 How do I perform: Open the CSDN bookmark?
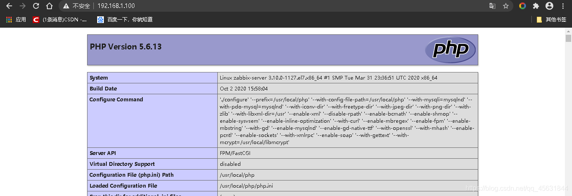(60, 20)
